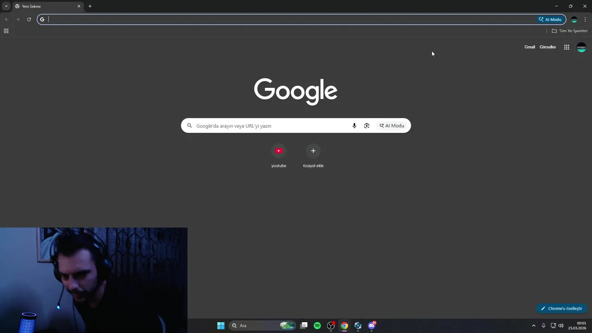This screenshot has height=333, width=592.
Task: Open the volume tray icon
Action: click(561, 326)
